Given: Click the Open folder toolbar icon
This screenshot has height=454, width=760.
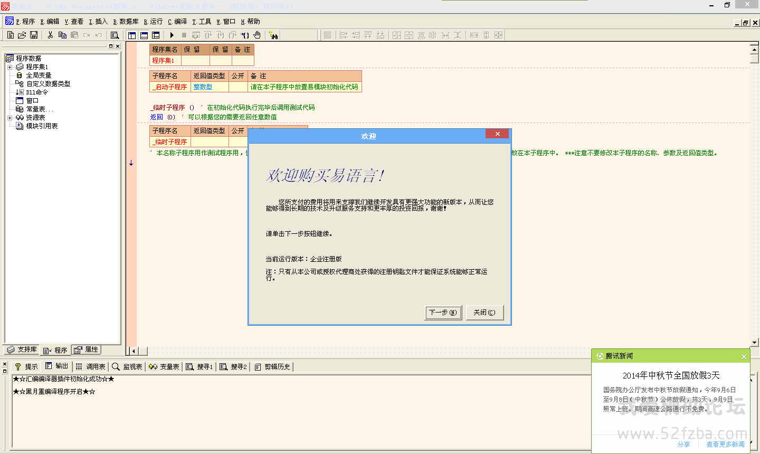Looking at the screenshot, I should pyautogui.click(x=22, y=35).
